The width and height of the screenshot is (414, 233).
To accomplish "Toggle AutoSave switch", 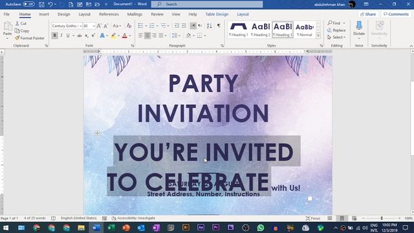I will click(x=28, y=4).
